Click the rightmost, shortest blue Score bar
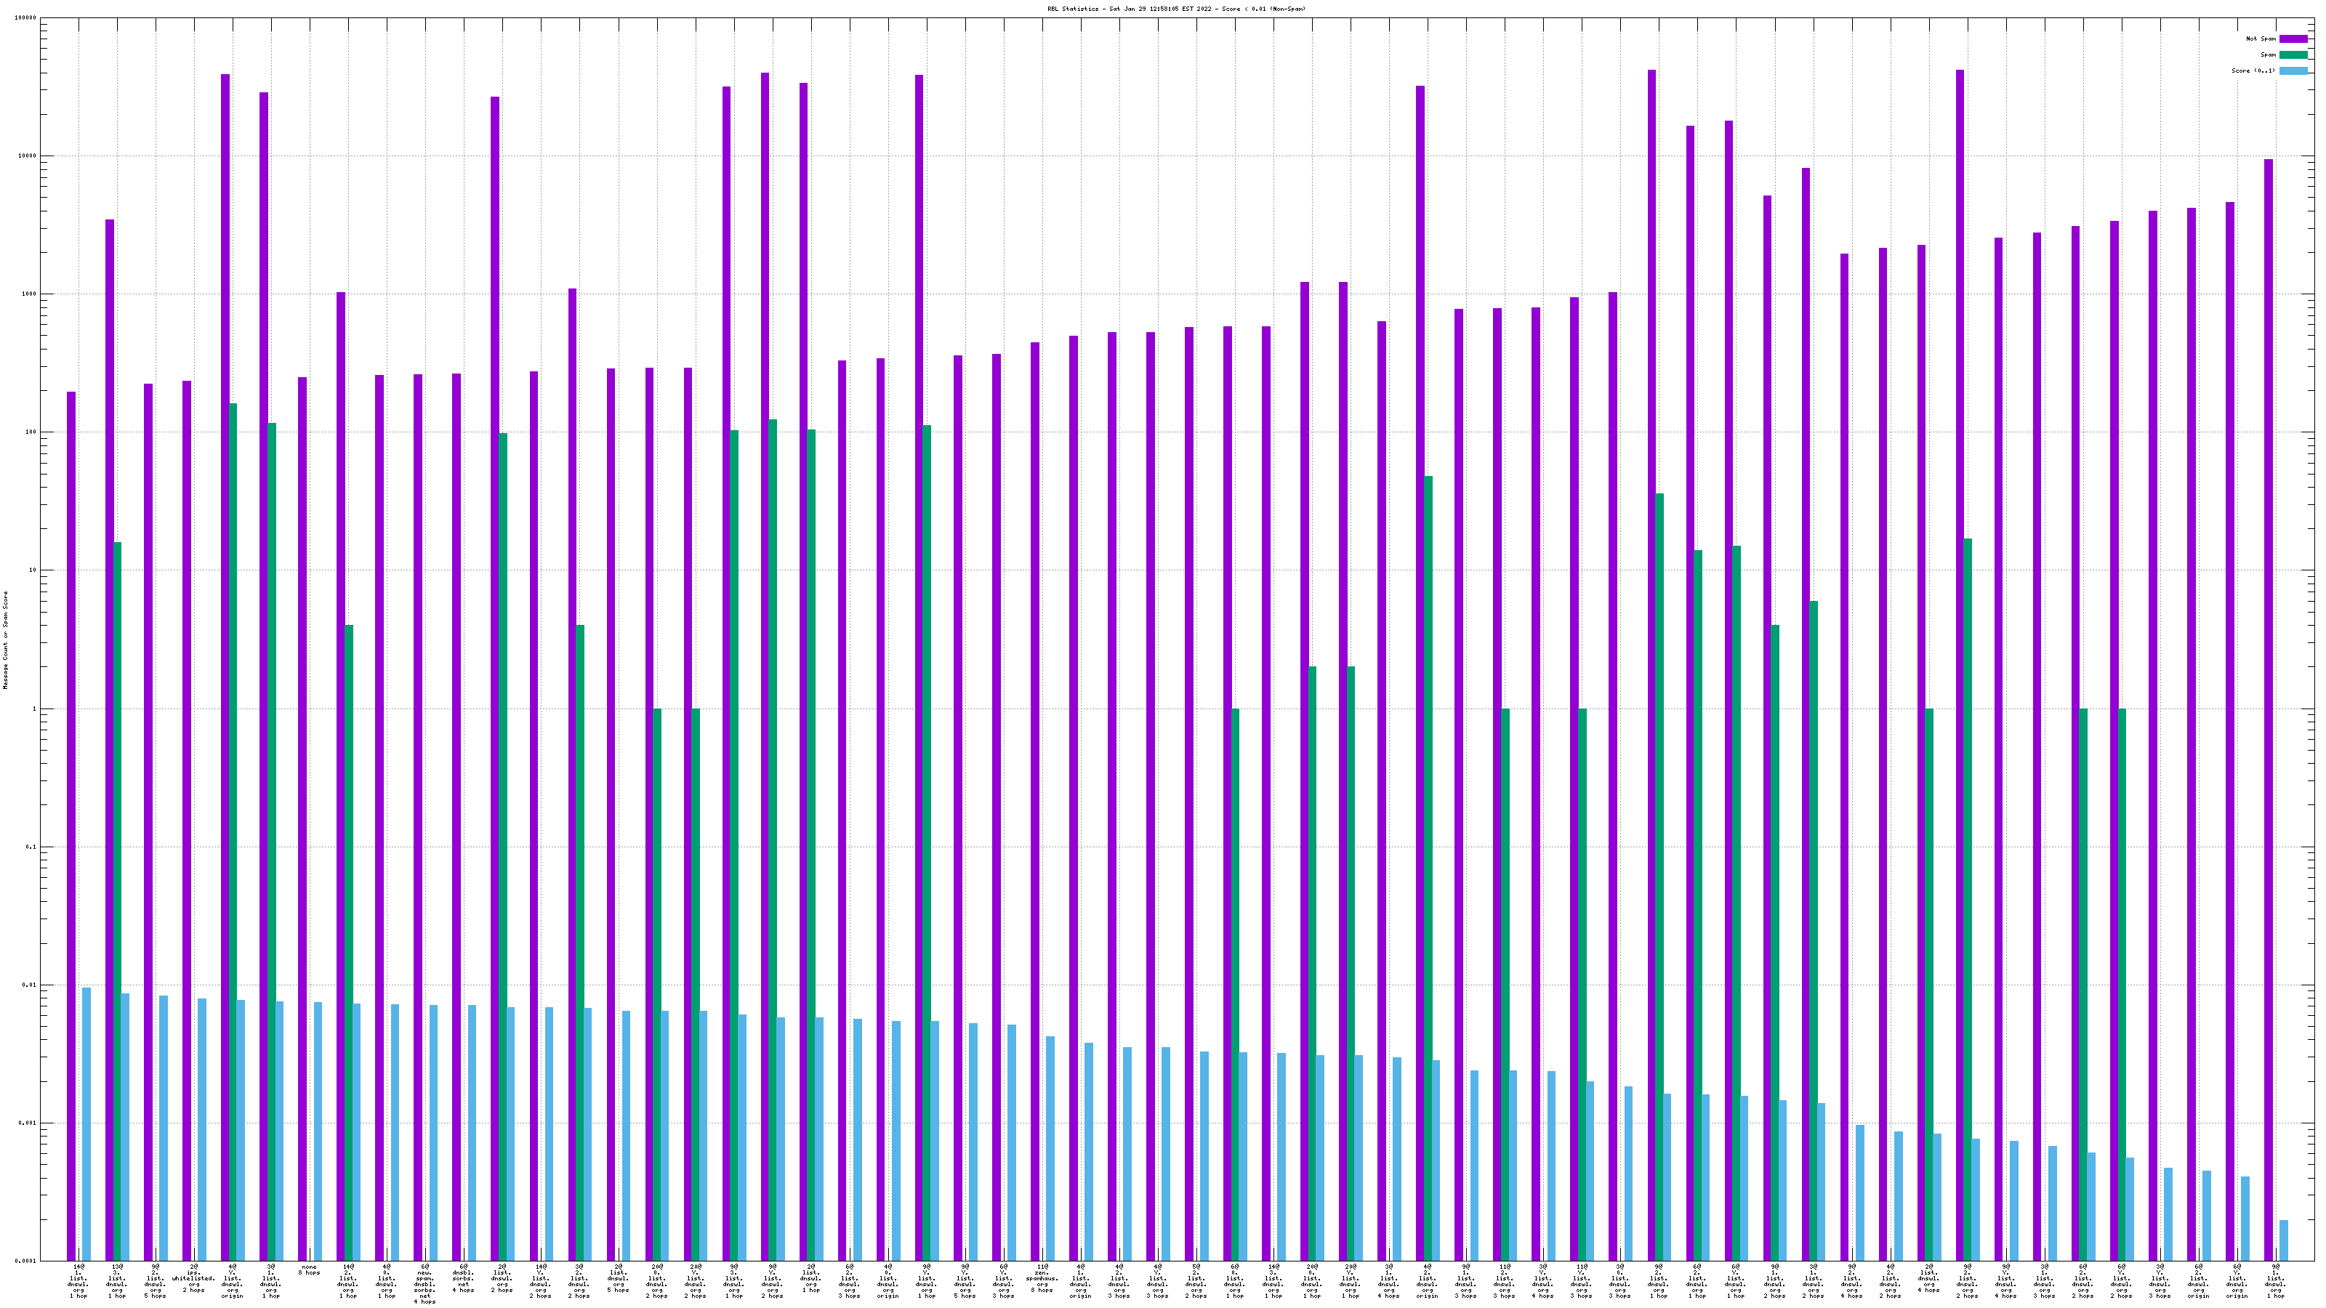 coord(2284,1240)
